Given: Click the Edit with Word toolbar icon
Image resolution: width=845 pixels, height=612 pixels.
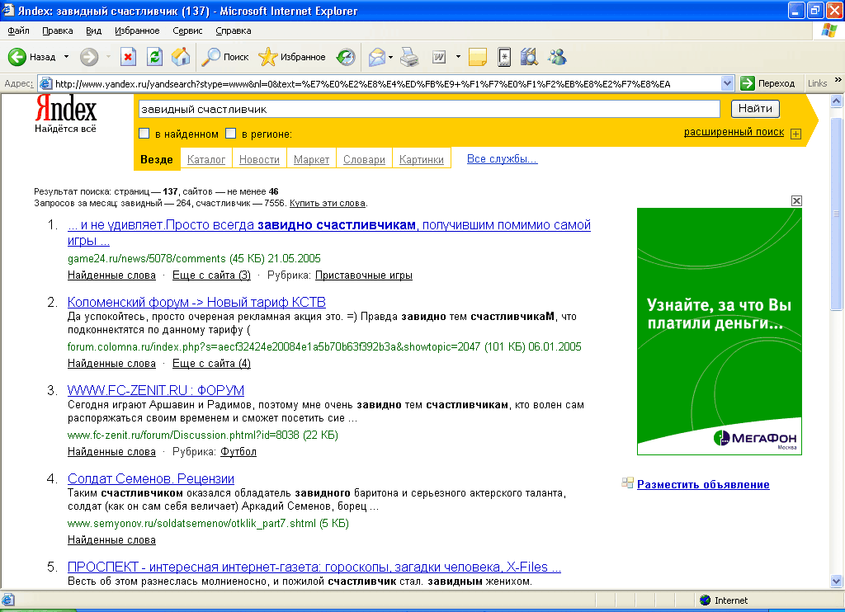Looking at the screenshot, I should (x=439, y=57).
